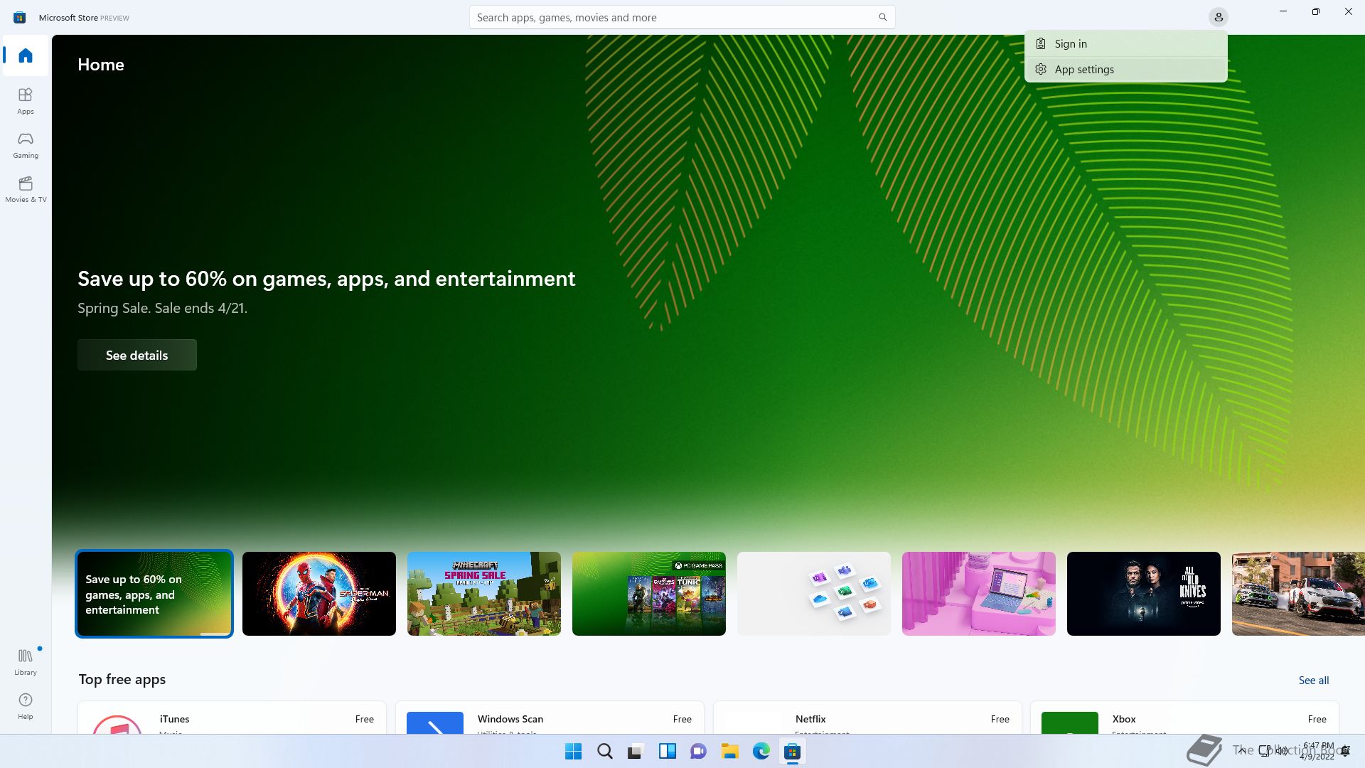Click the Xbox app icon

point(1070,722)
